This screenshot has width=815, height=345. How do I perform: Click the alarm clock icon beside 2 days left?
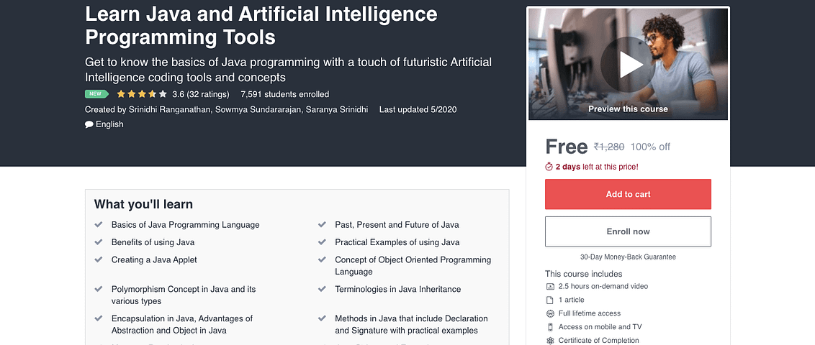(549, 167)
